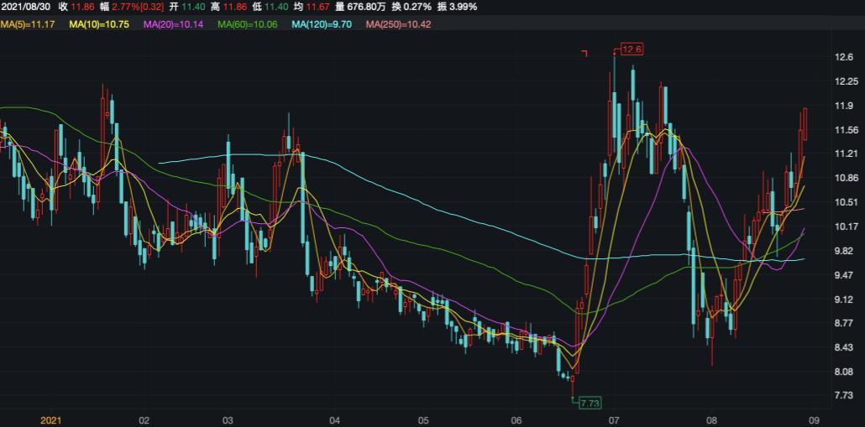Toggle the MA(20)=10.14 moving average label
The height and width of the screenshot is (427, 865).
[173, 25]
